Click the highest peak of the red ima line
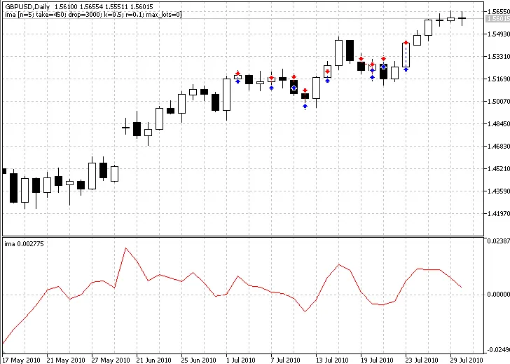Viewport: 510px width, 364px height. point(126,248)
